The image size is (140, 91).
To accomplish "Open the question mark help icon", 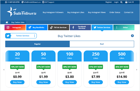I will tap(132, 36).
